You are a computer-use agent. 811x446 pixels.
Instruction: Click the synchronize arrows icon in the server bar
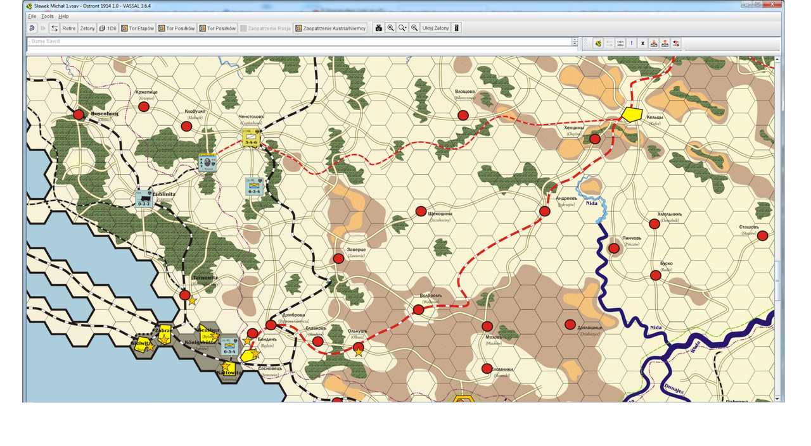[620, 43]
